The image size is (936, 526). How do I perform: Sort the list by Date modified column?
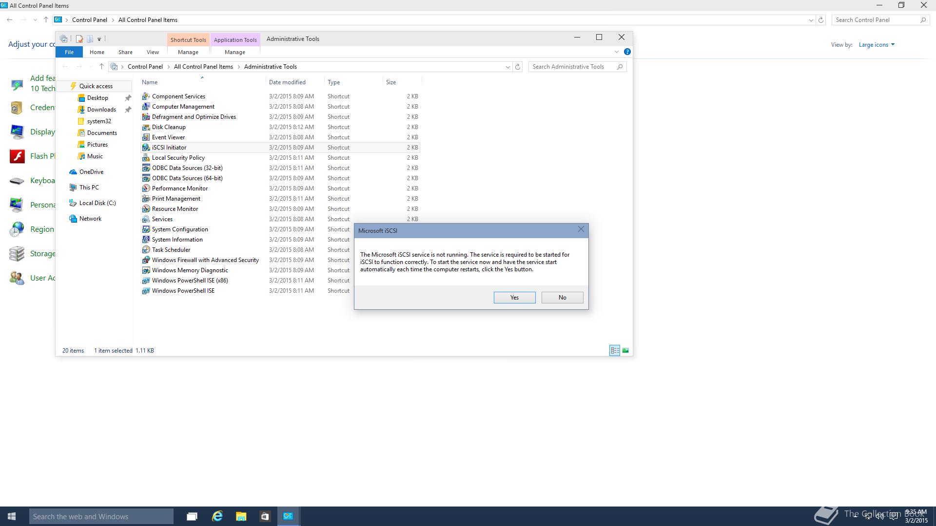tap(295, 82)
